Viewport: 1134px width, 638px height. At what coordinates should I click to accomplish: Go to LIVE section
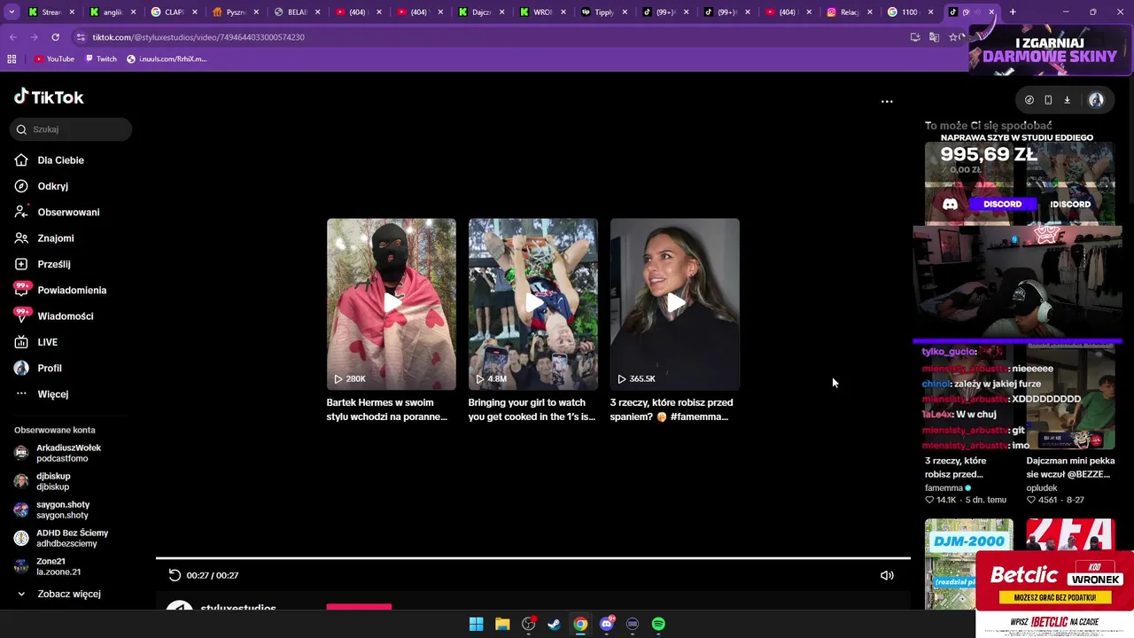pyautogui.click(x=47, y=342)
